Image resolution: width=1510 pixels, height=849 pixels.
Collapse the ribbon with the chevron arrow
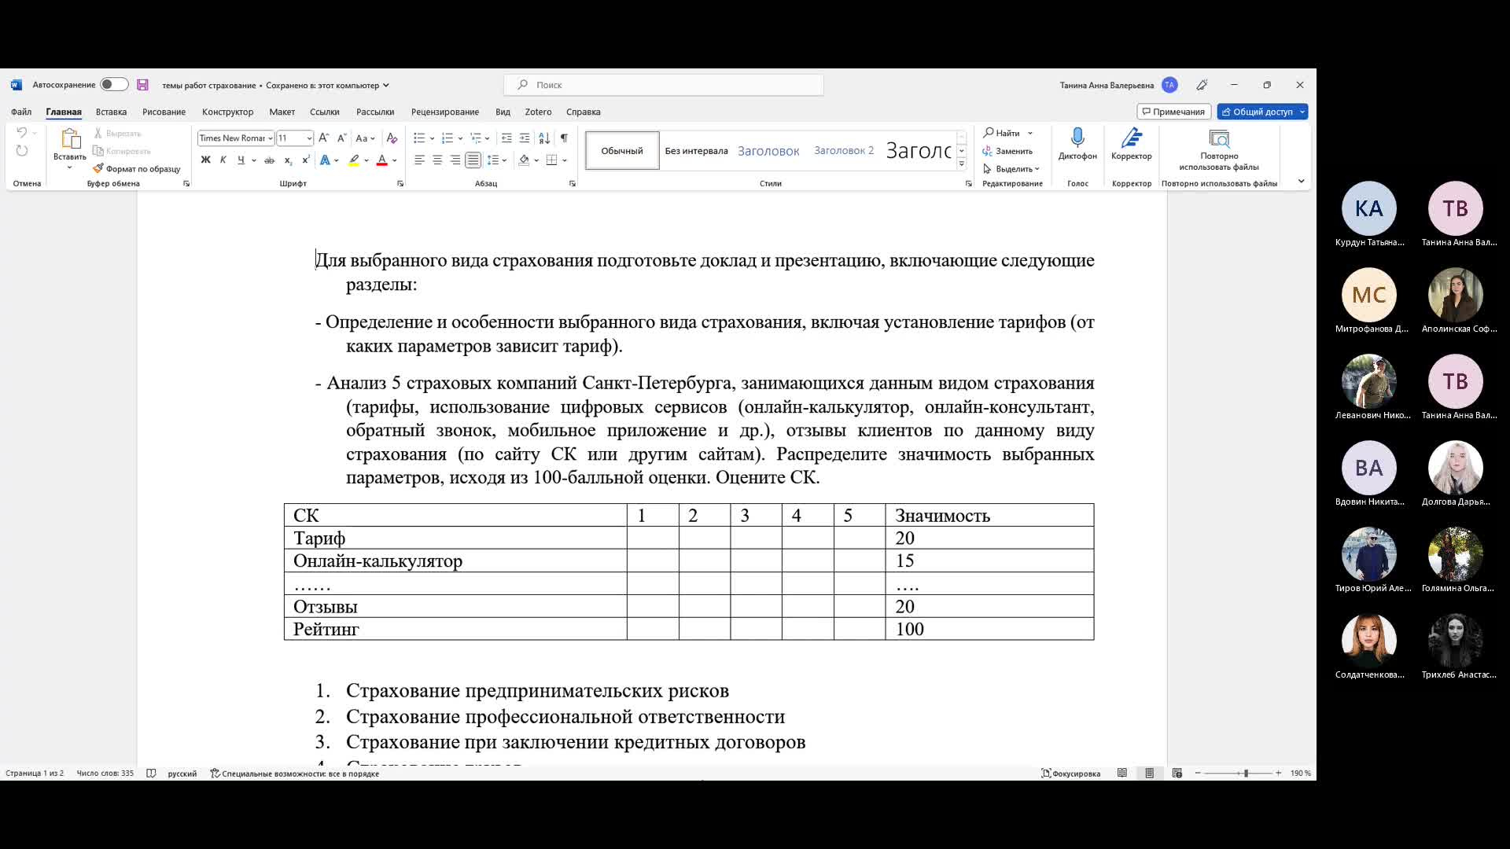click(x=1301, y=182)
